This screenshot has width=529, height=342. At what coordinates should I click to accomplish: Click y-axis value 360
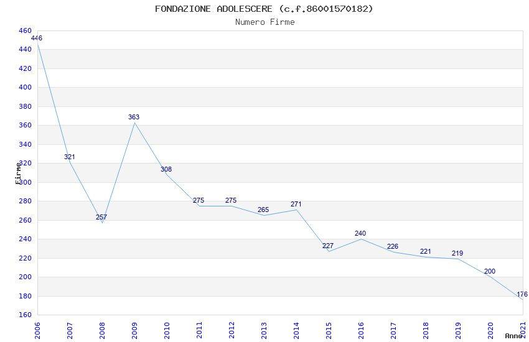pyautogui.click(x=26, y=126)
